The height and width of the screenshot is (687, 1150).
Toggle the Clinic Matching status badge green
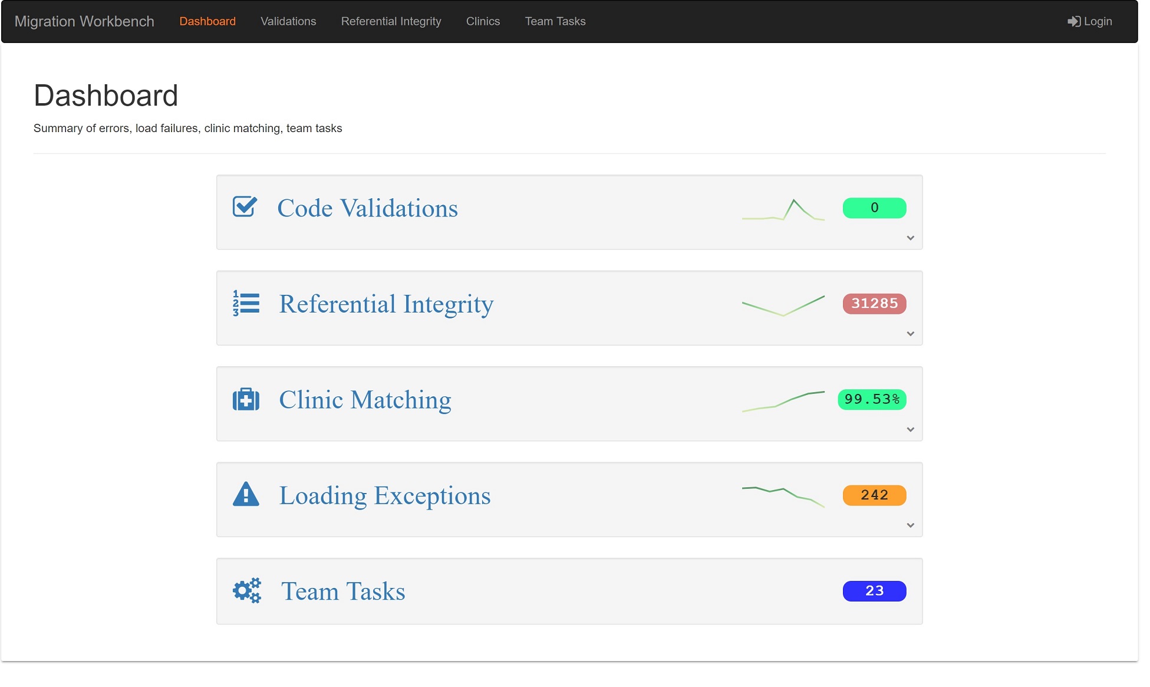872,399
